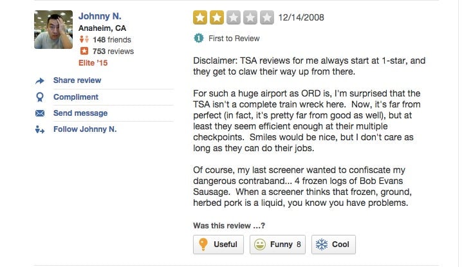The image size is (462, 267).
Task: Click the share review arrow icon
Action: click(40, 81)
